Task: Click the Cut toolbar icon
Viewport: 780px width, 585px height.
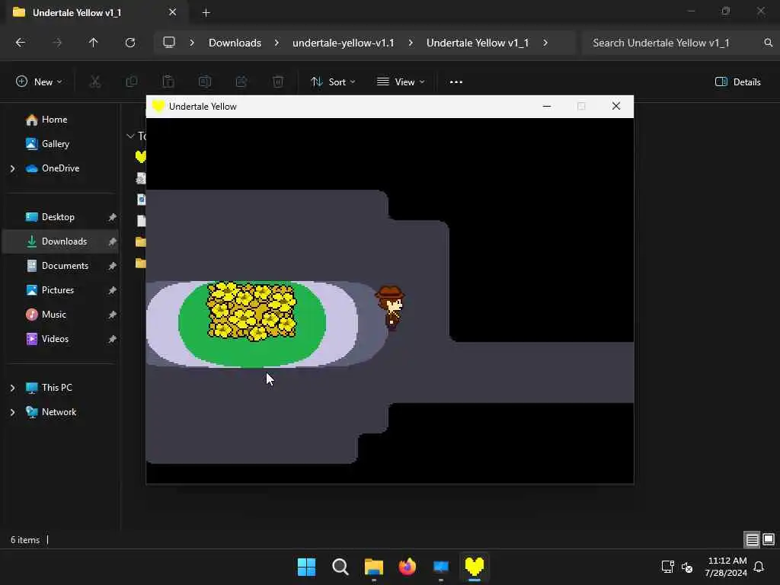Action: [x=95, y=82]
